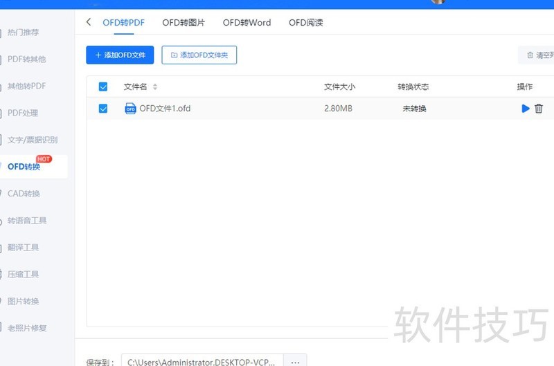Switch to the OFD转Word tab

click(x=247, y=23)
